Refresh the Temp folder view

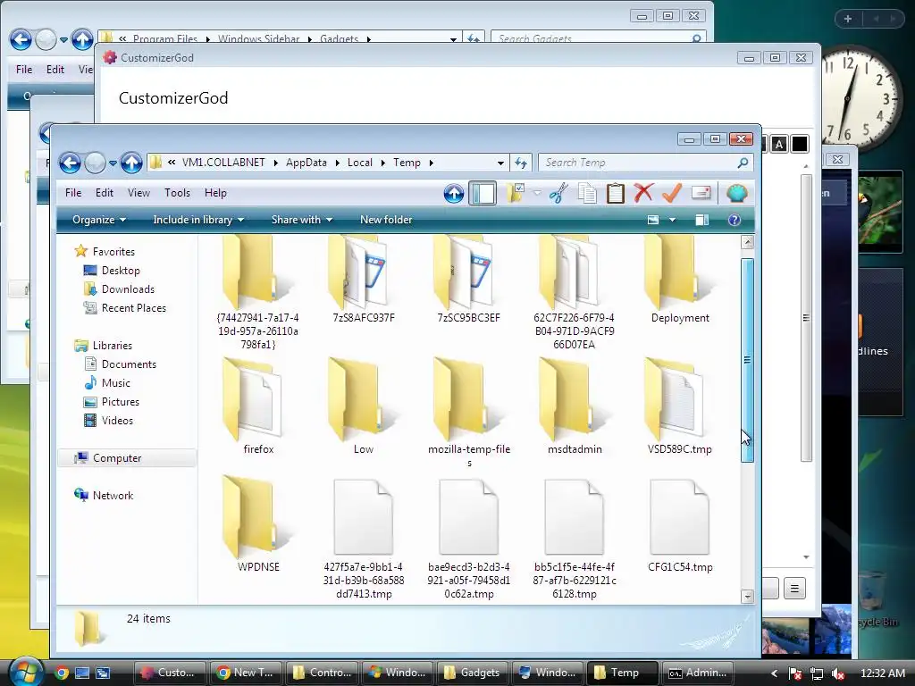pyautogui.click(x=521, y=163)
